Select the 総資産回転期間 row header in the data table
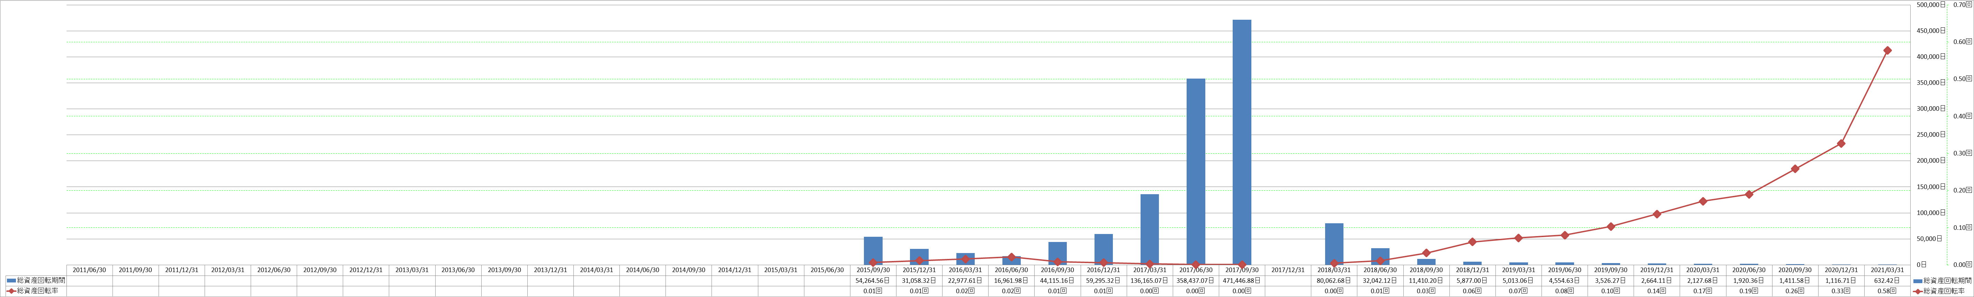Image resolution: width=1974 pixels, height=297 pixels. click(x=35, y=281)
